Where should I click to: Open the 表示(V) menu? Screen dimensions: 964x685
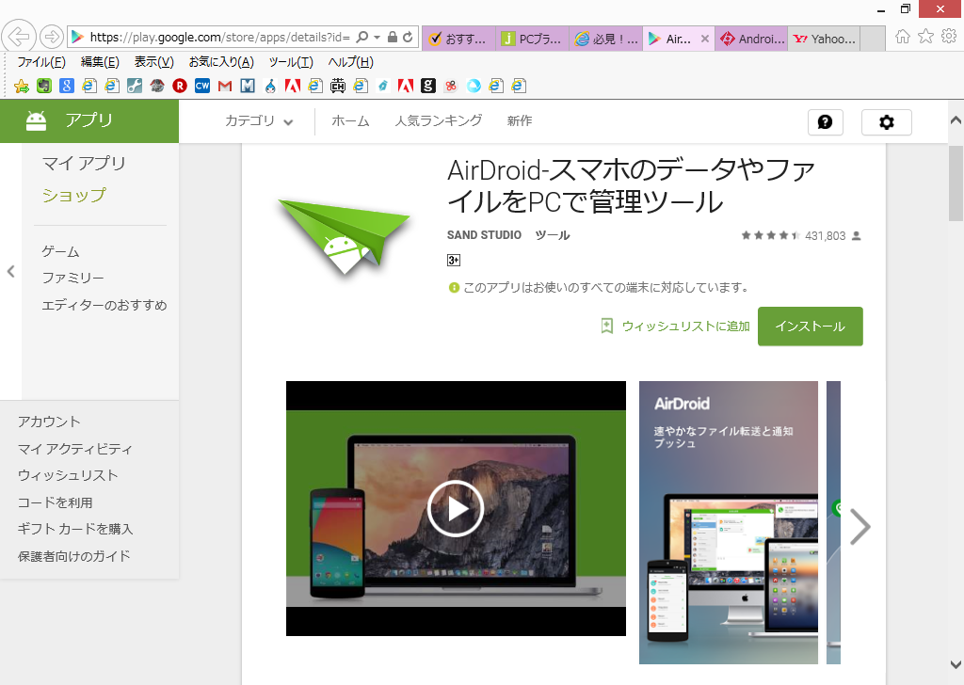(153, 62)
